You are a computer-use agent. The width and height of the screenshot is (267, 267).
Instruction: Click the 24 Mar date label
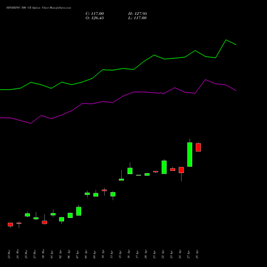(18, 254)
